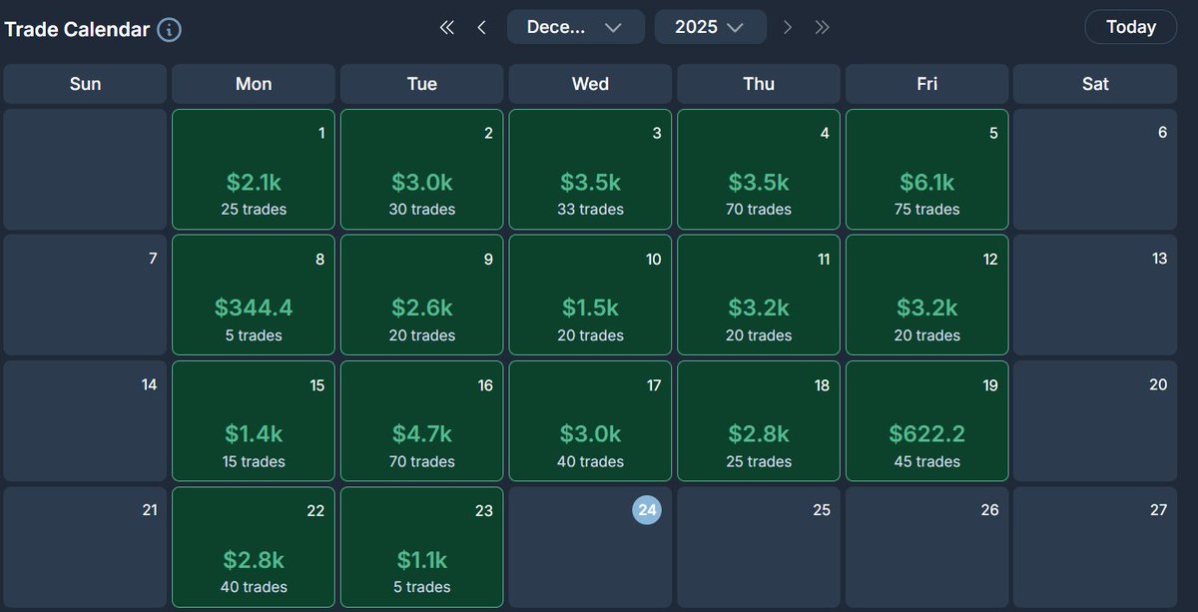The width and height of the screenshot is (1198, 612).
Task: Click the Tue column header
Action: coord(422,84)
